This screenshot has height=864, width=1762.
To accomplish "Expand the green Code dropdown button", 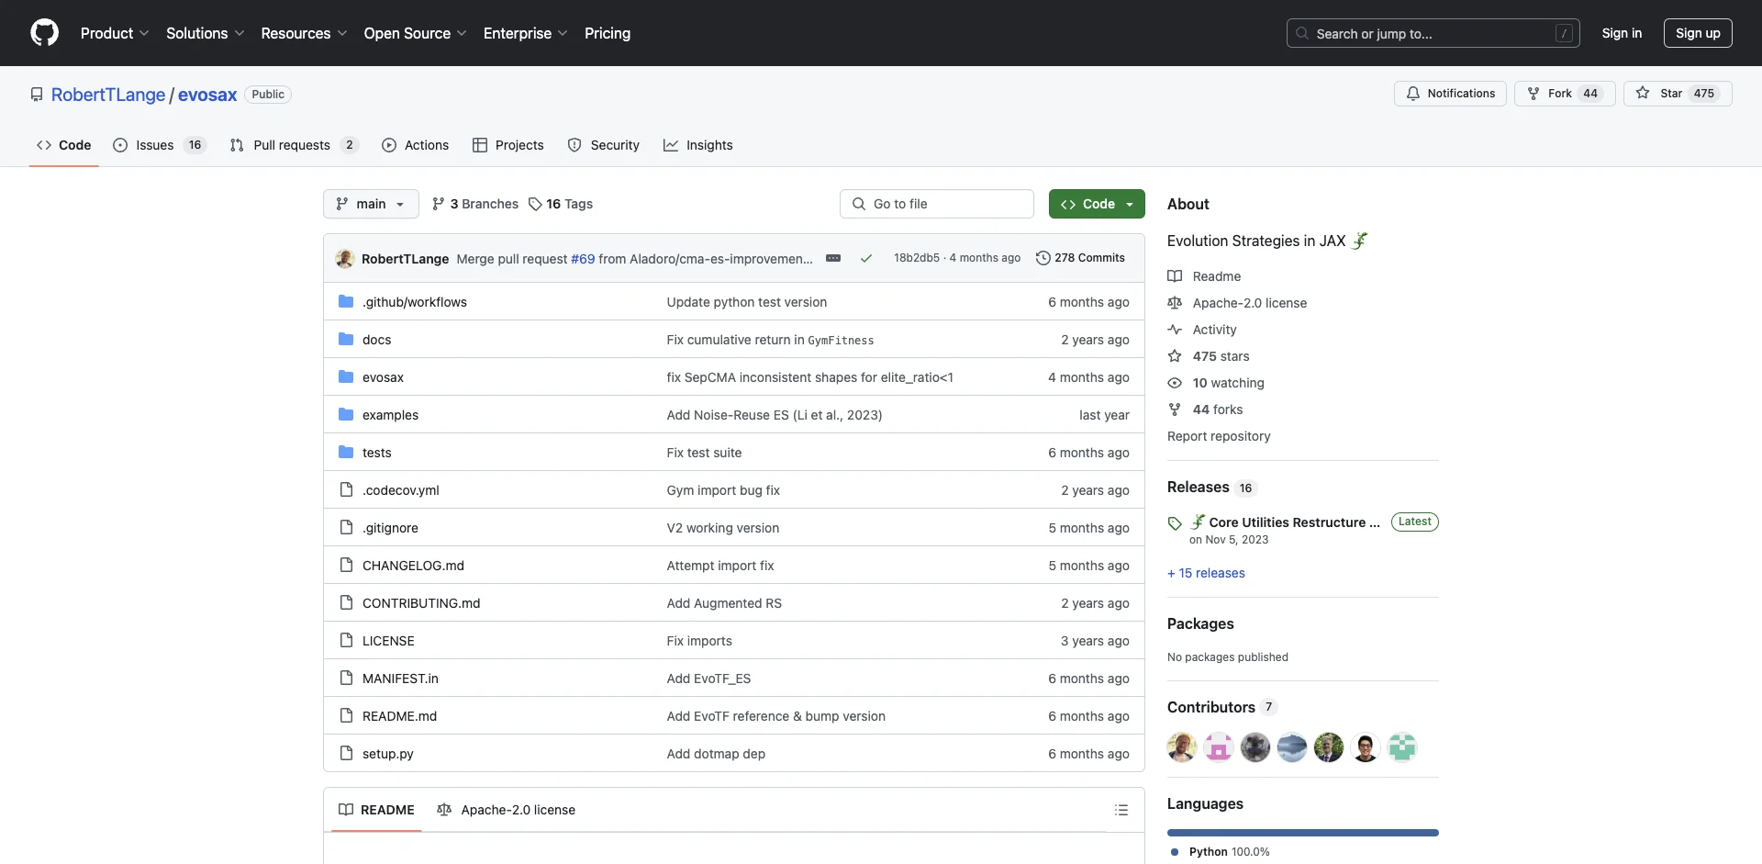I will pyautogui.click(x=1097, y=204).
